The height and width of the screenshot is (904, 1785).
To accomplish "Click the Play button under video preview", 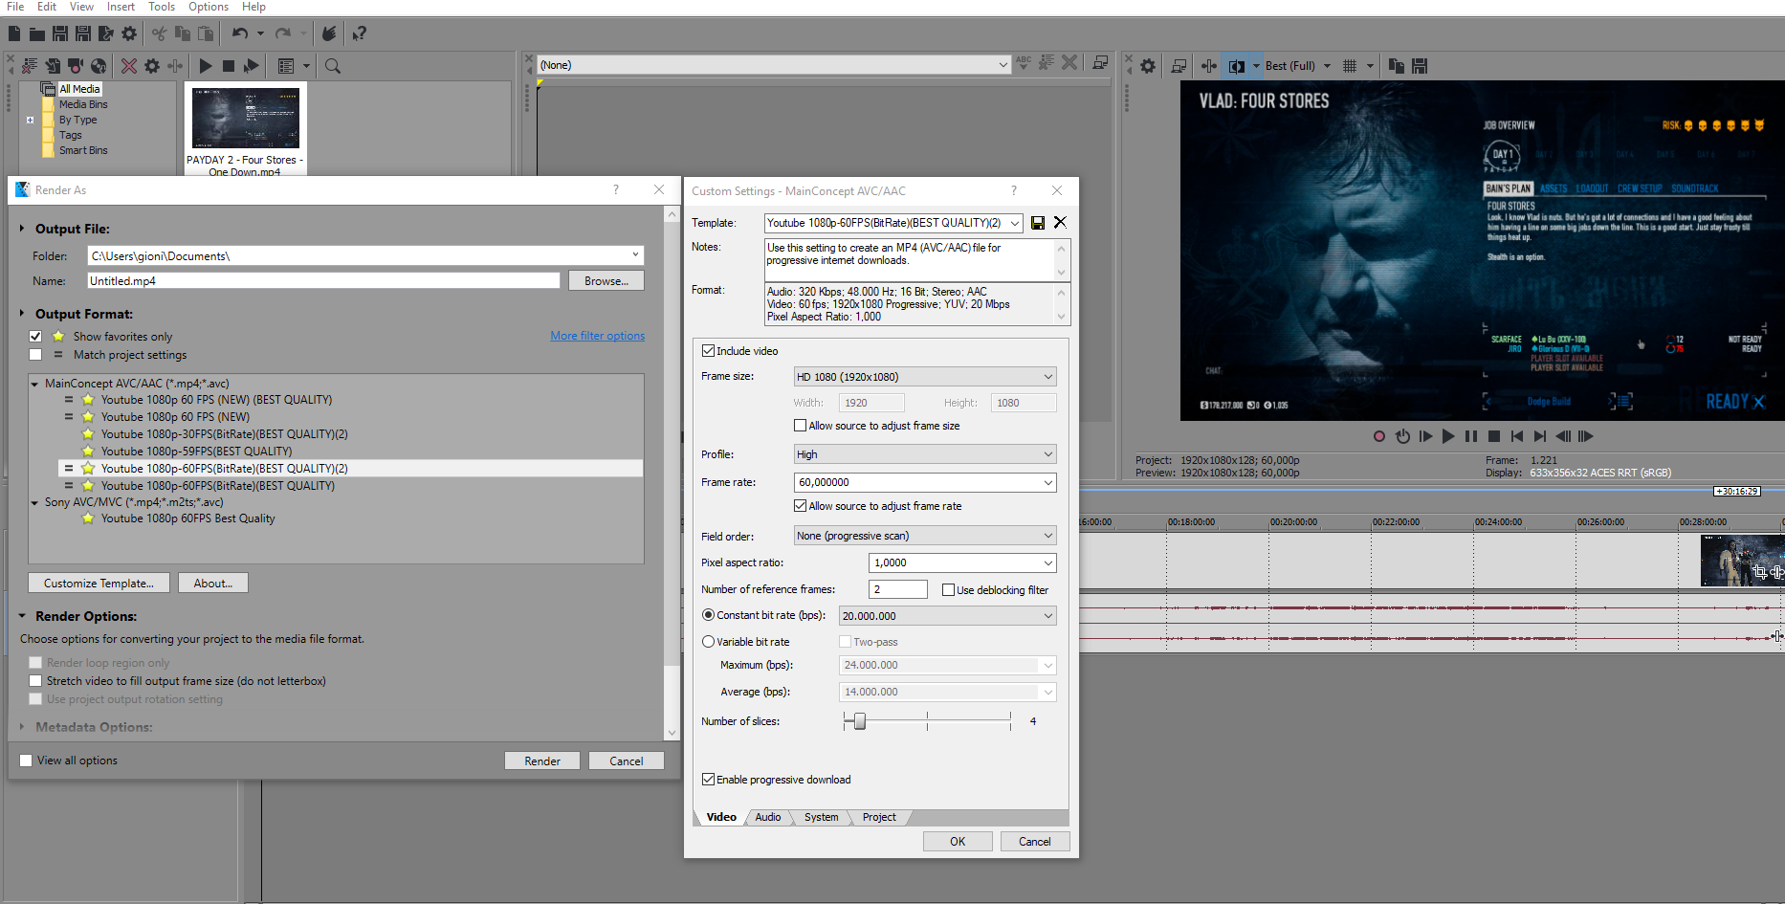I will click(1448, 436).
